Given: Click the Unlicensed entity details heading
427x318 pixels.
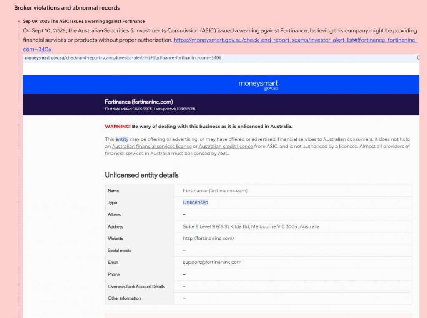Looking at the screenshot, I should (x=142, y=175).
